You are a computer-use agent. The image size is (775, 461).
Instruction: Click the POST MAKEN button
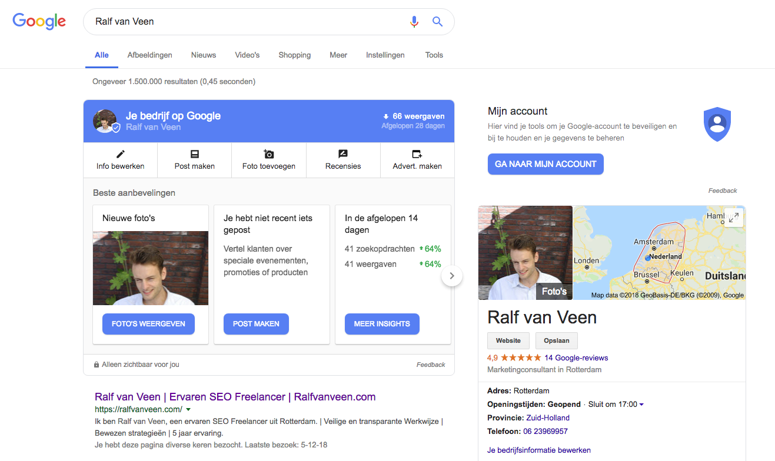[x=256, y=324]
